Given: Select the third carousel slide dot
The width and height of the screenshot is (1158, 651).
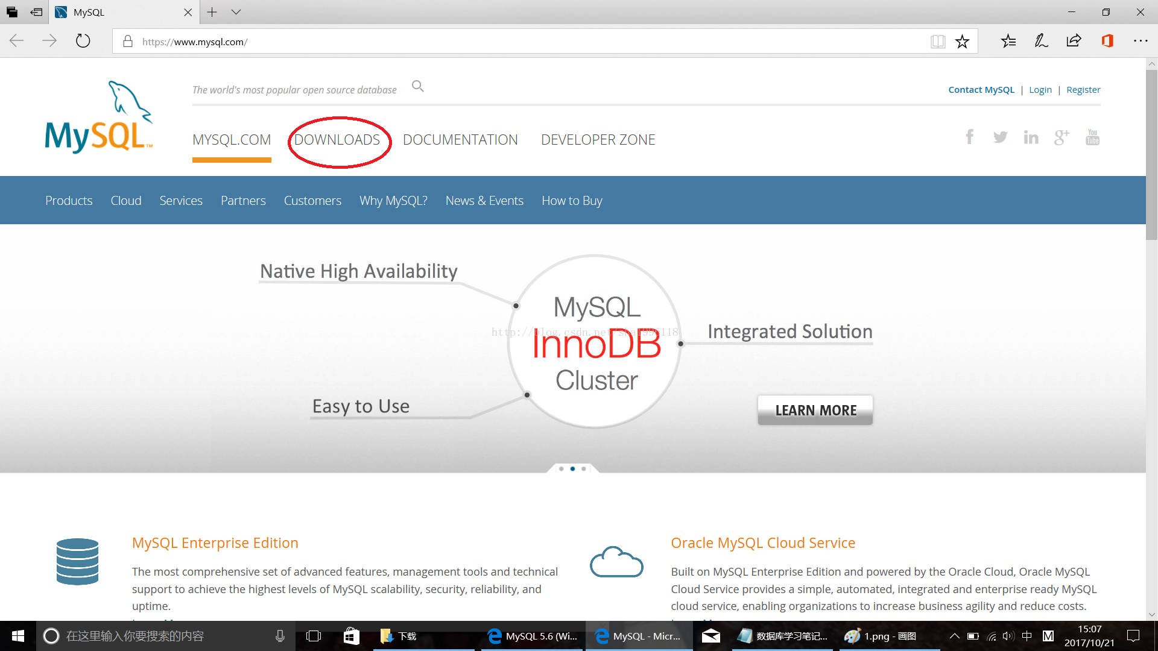Looking at the screenshot, I should coord(583,468).
